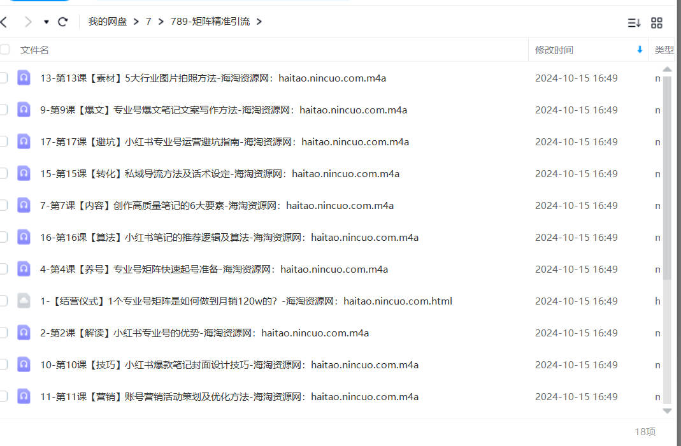The image size is (681, 446).
Task: Click audio icon of 13-第13课 file
Action: [24, 78]
